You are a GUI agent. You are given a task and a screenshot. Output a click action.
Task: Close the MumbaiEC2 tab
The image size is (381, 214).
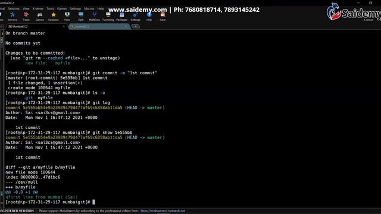click(x=64, y=26)
